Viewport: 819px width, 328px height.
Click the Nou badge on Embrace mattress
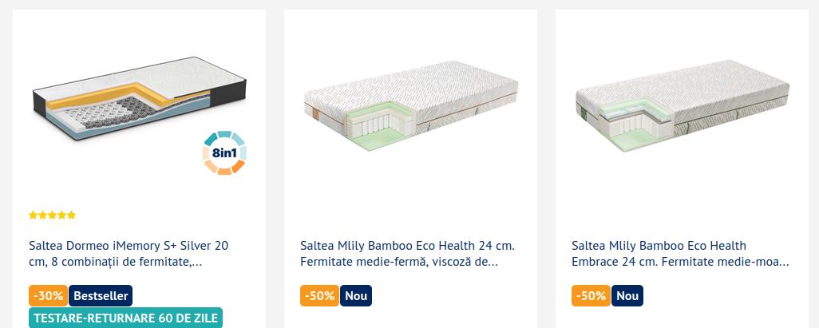coord(627,295)
